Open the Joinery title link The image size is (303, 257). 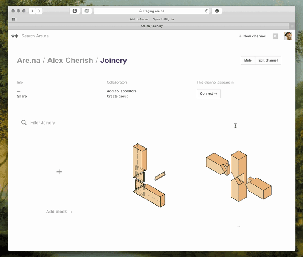tap(113, 61)
